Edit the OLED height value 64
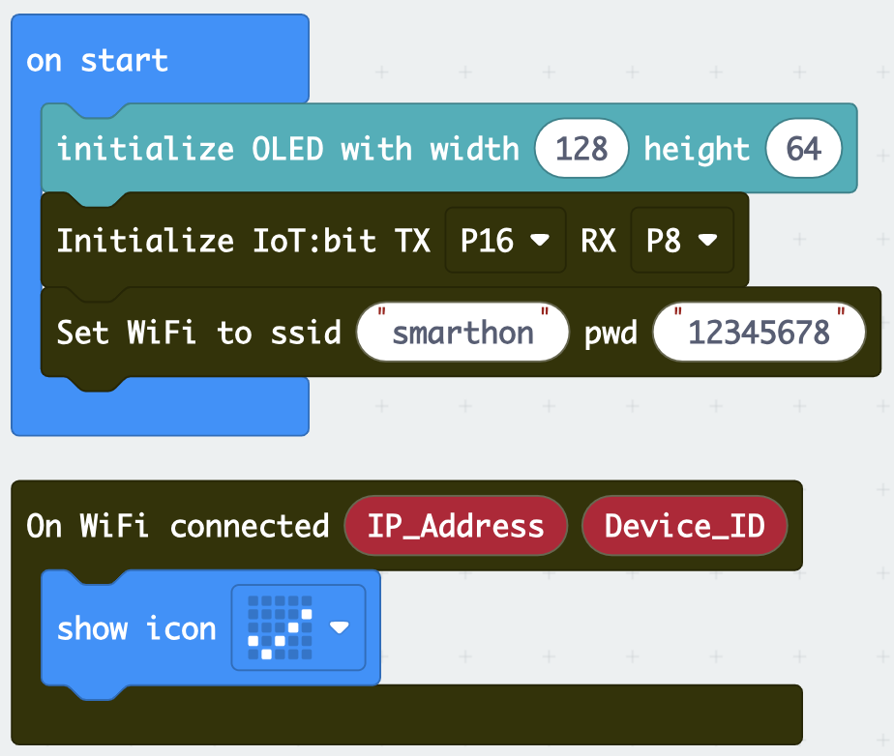The image size is (894, 756). tap(803, 149)
